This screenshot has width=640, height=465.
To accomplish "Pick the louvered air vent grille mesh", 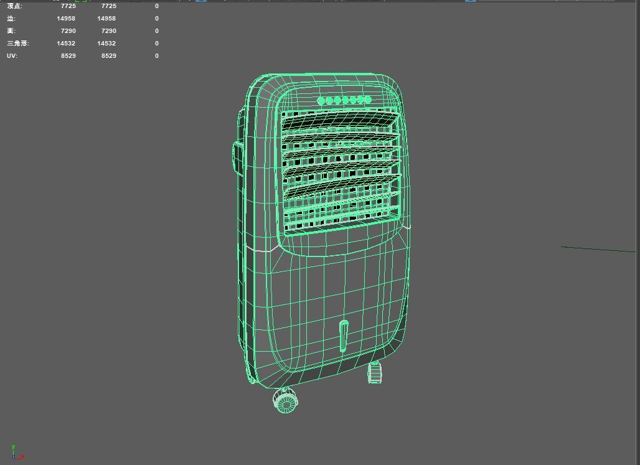I will pyautogui.click(x=341, y=171).
